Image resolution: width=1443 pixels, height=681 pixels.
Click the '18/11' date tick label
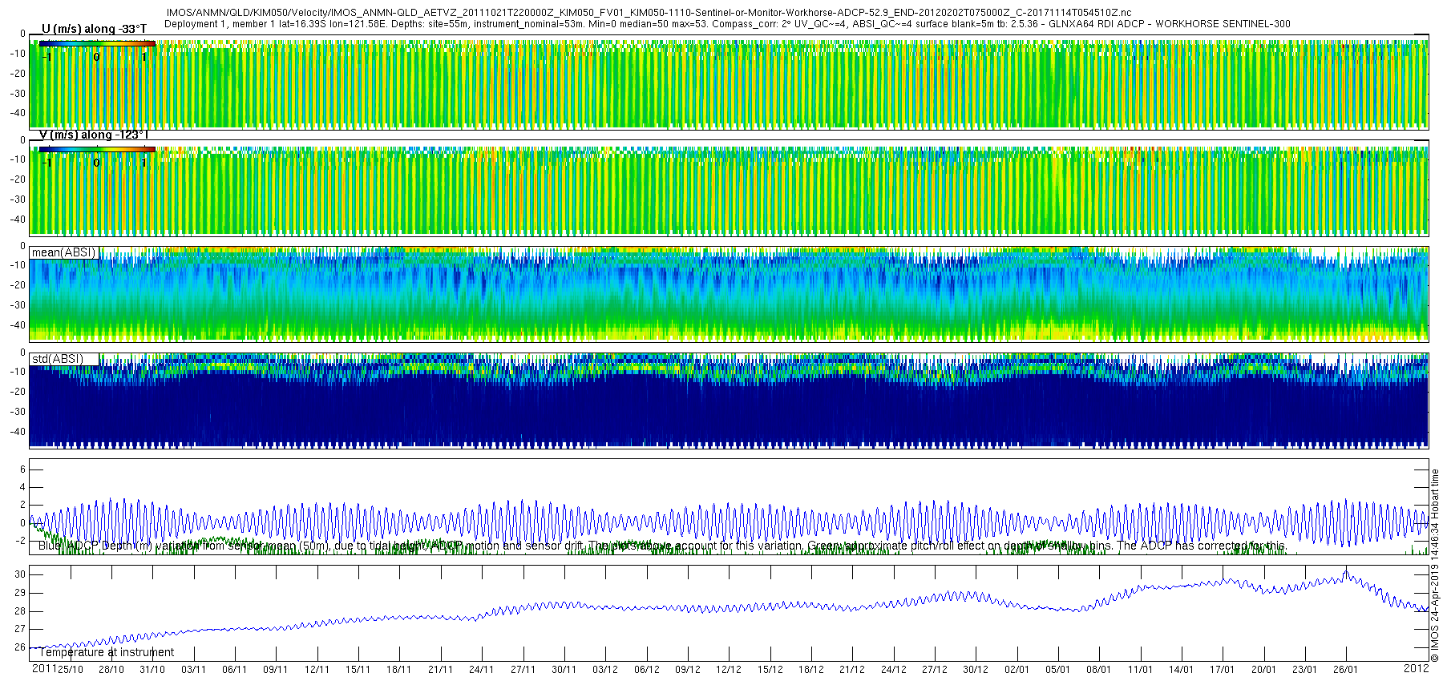pos(399,670)
